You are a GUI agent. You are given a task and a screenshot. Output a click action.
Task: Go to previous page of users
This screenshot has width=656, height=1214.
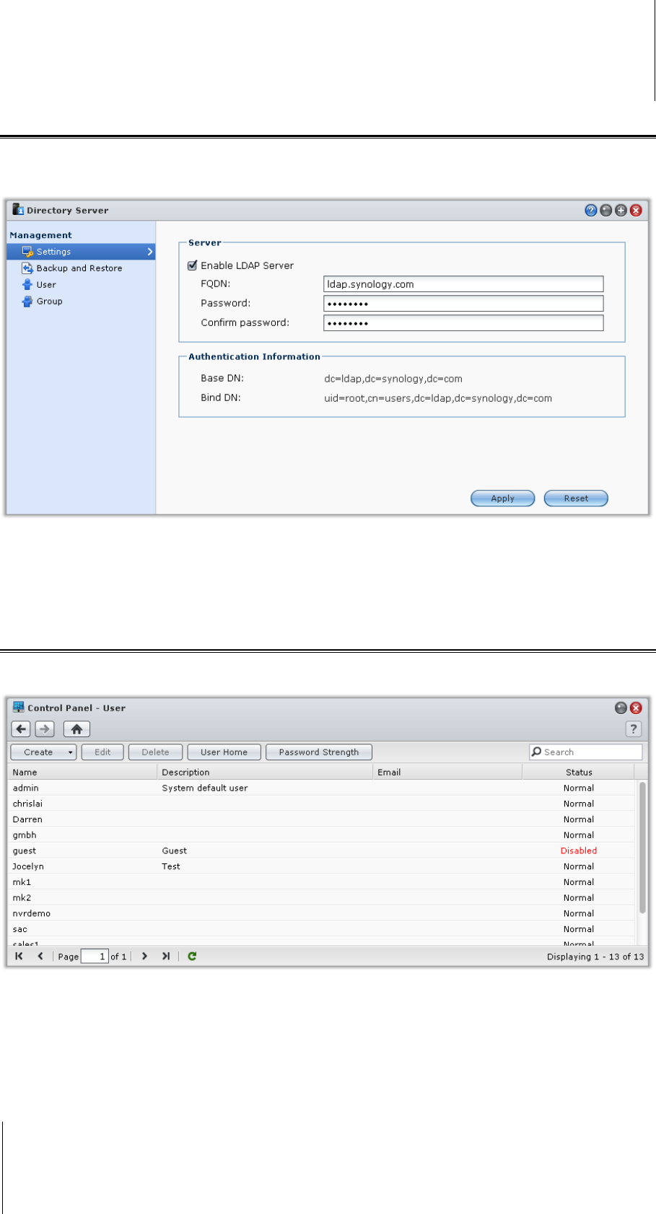pyautogui.click(x=40, y=956)
